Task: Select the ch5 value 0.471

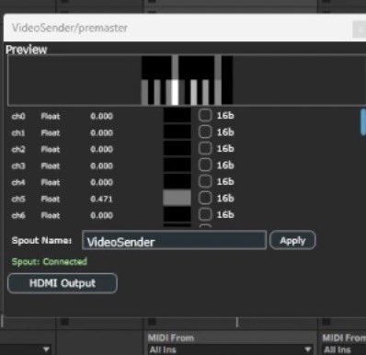Action: click(x=101, y=199)
